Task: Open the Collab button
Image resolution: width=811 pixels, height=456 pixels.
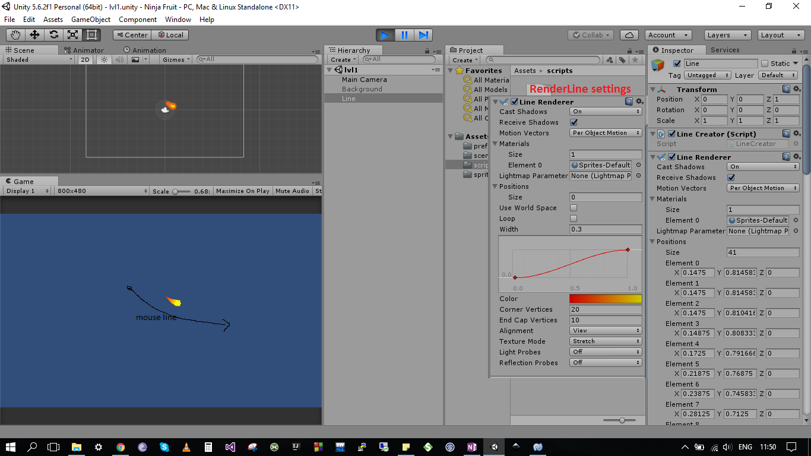Action: point(591,35)
